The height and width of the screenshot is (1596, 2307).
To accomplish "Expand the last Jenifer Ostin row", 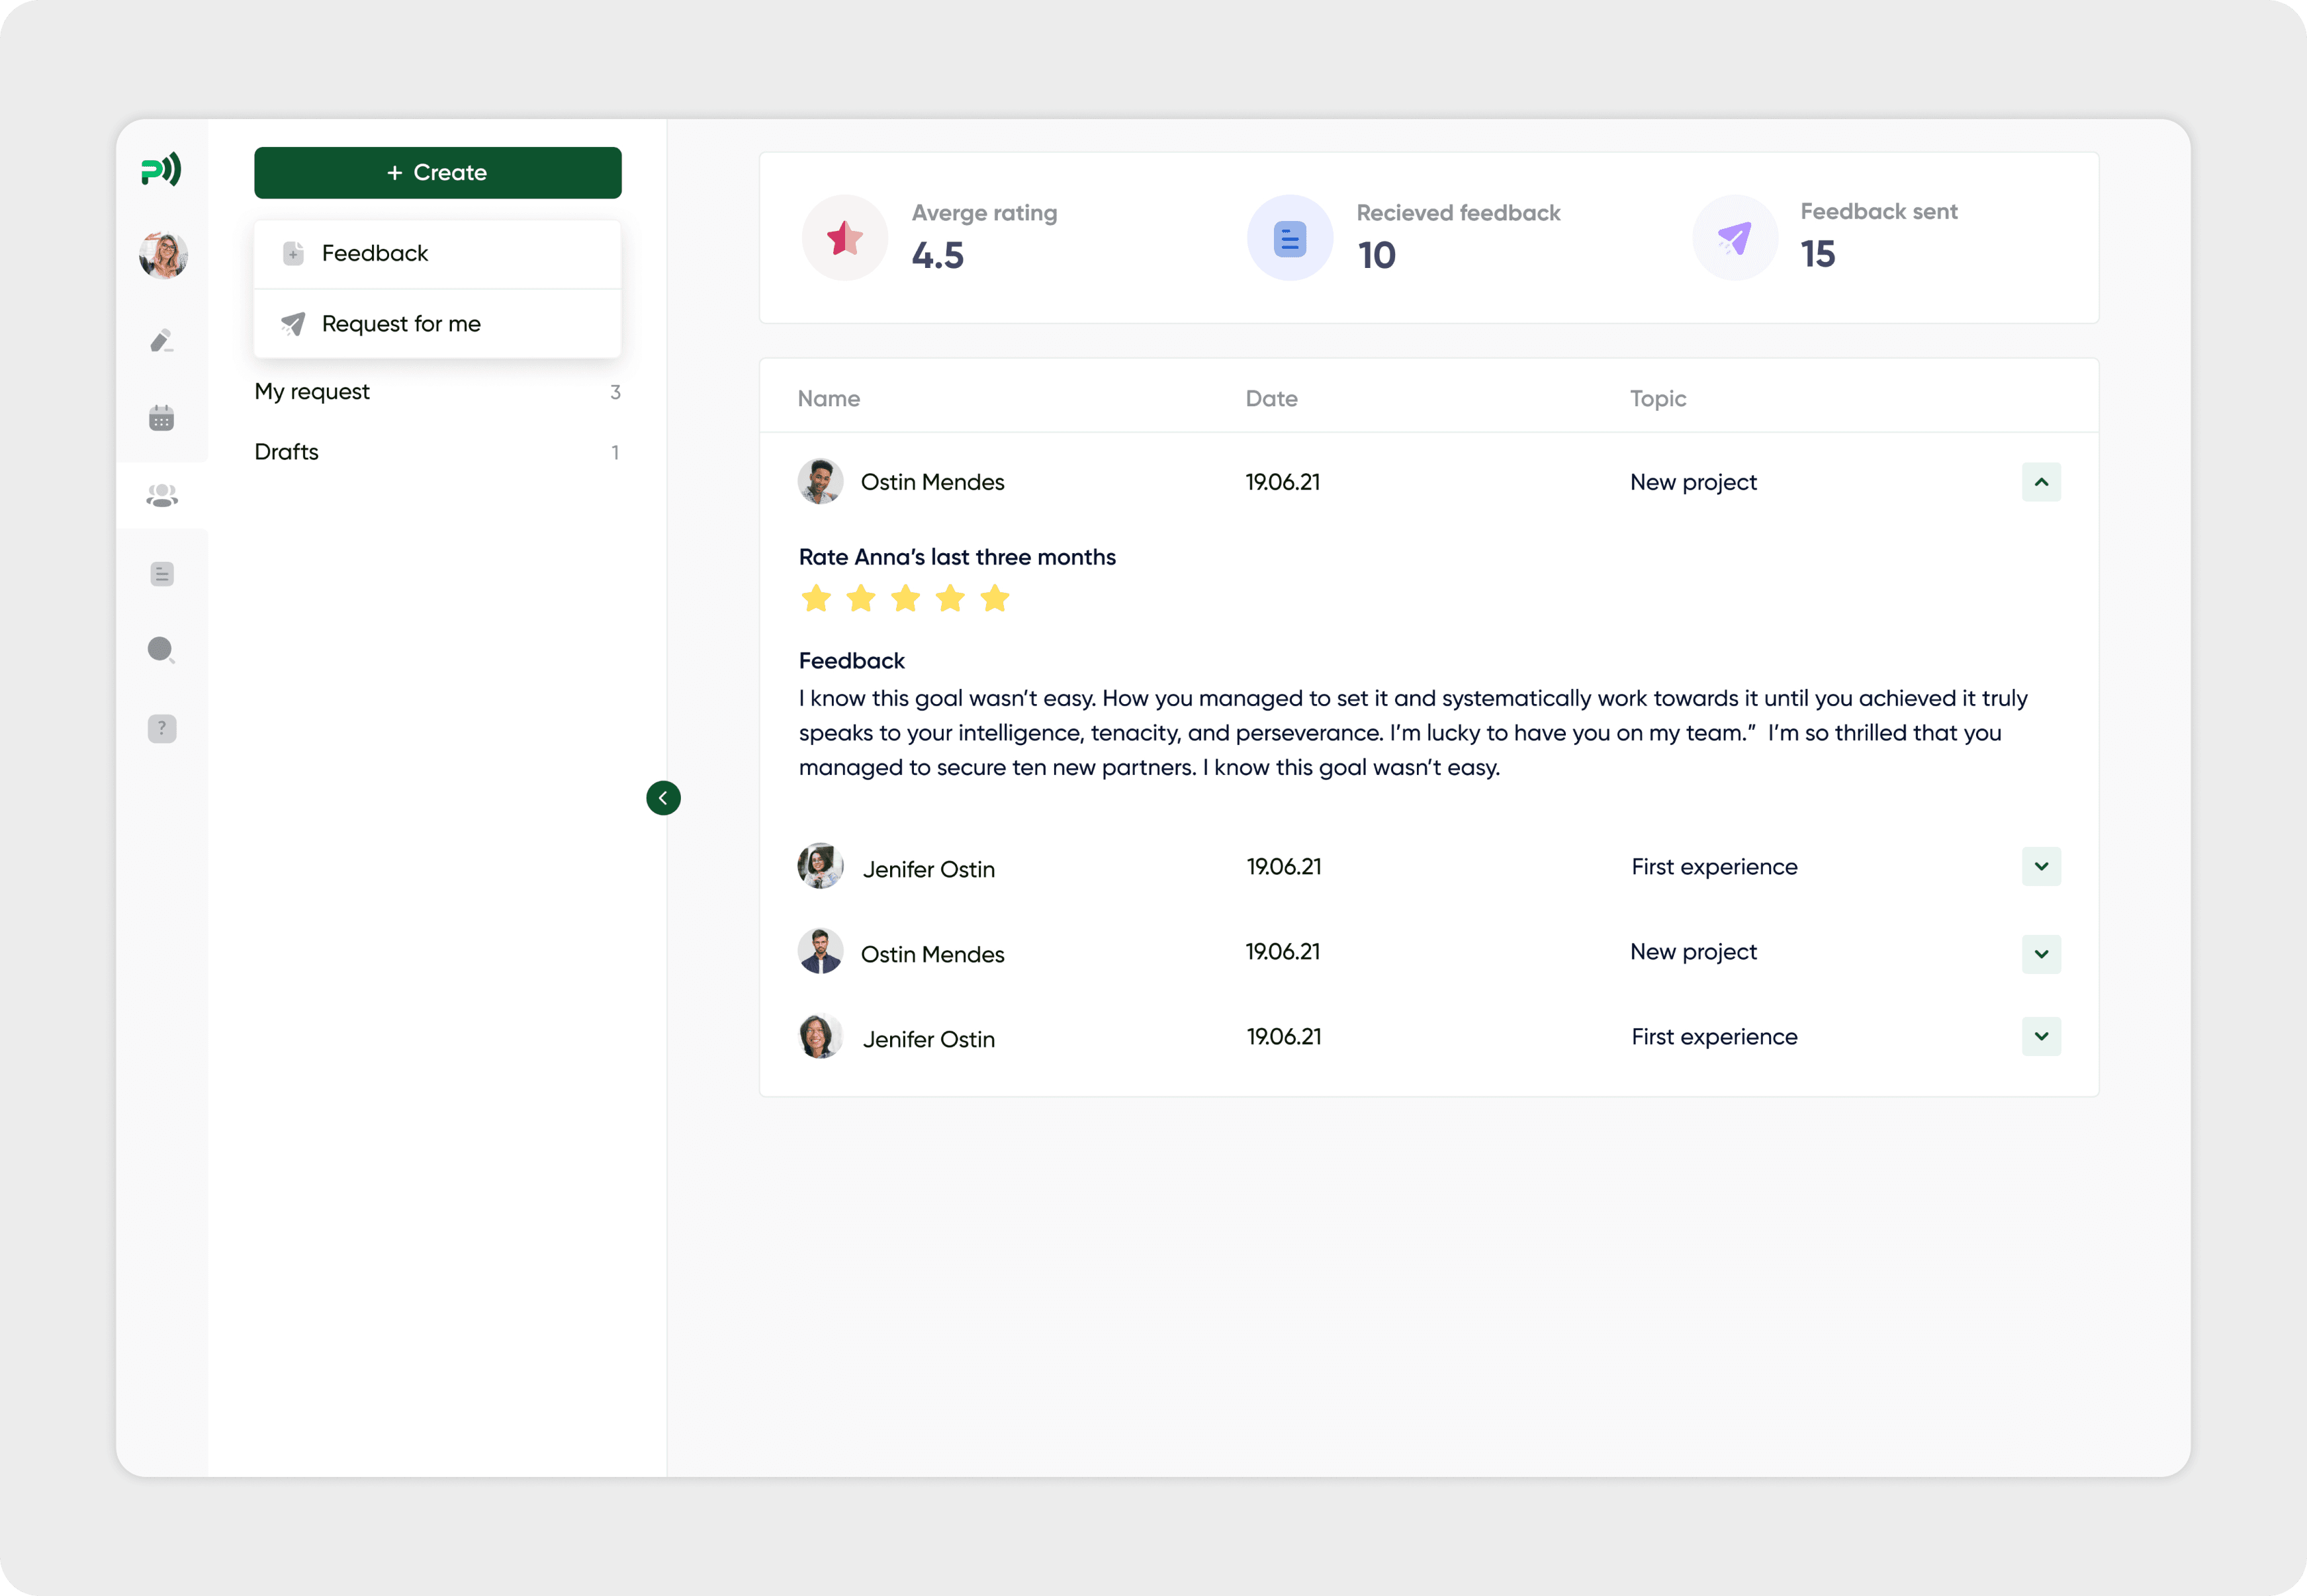I will (2041, 1036).
